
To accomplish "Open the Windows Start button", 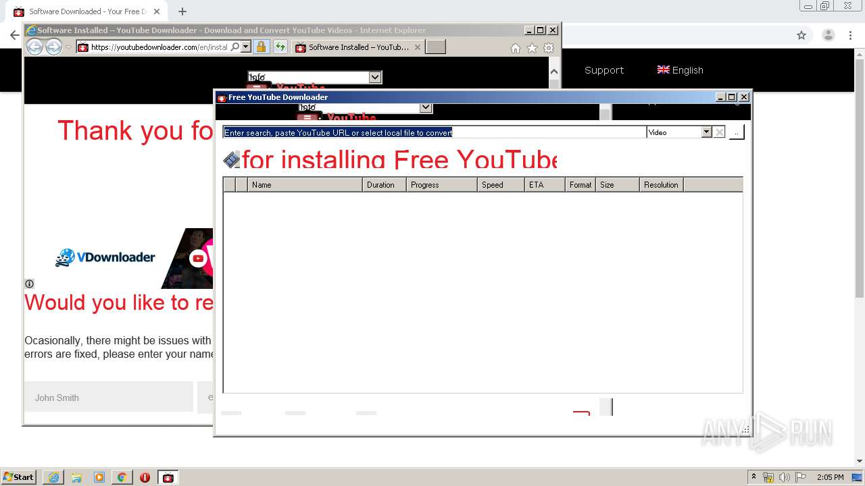I will (19, 477).
